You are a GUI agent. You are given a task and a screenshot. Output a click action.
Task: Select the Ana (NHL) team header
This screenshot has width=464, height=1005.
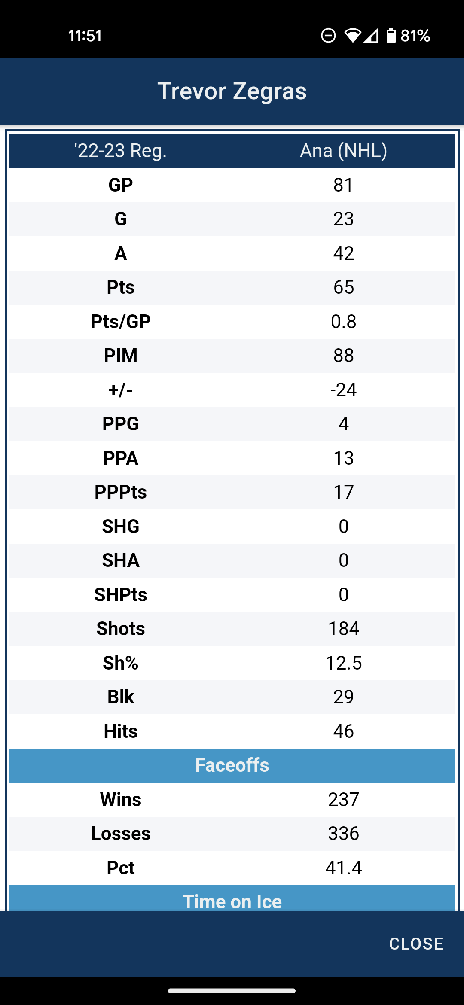click(x=343, y=151)
